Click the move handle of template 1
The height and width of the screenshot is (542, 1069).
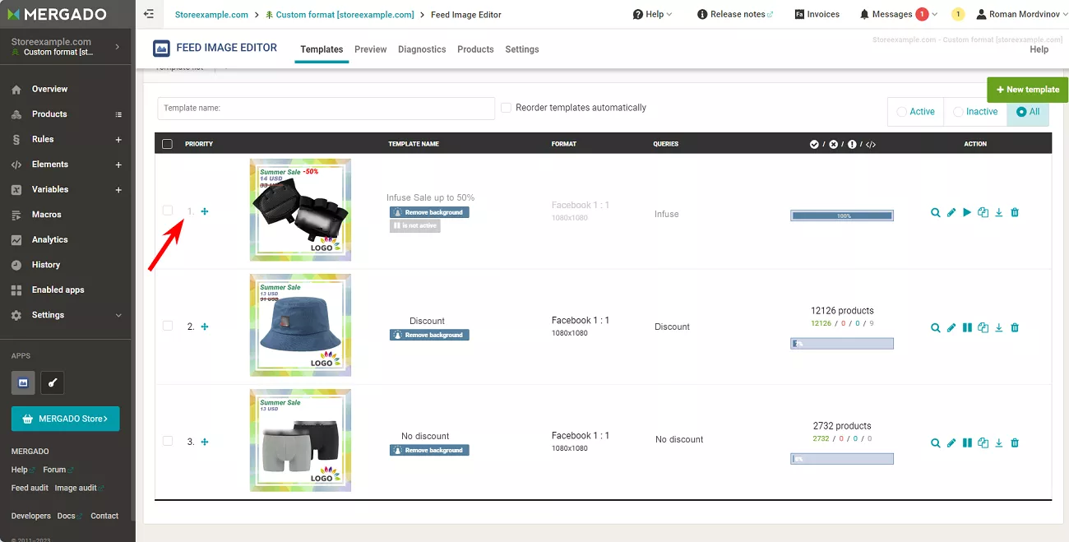tap(205, 211)
